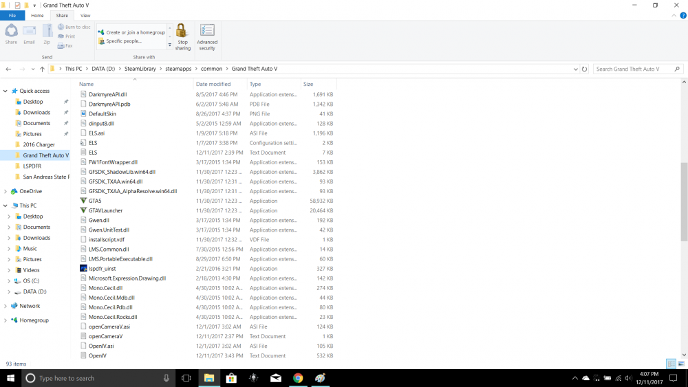The width and height of the screenshot is (688, 387).
Task: Expand OneDrive in navigation pane
Action: (x=6, y=192)
